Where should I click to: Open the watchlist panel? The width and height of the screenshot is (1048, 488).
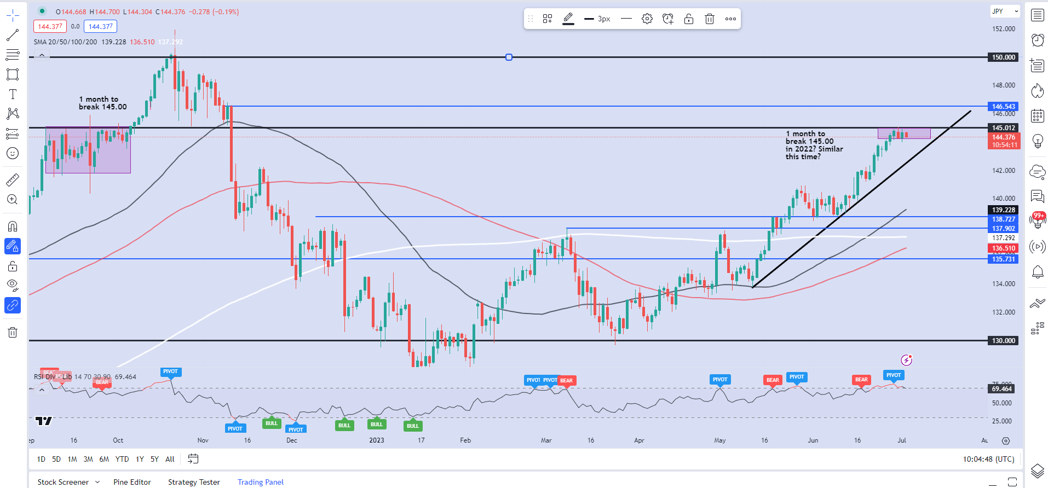pos(1038,15)
